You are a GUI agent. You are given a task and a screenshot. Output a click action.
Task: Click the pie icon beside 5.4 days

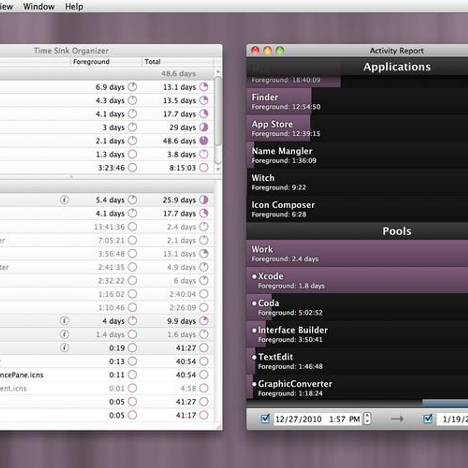pos(133,200)
